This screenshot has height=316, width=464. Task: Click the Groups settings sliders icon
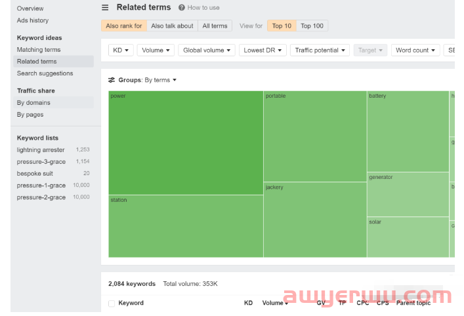click(112, 80)
